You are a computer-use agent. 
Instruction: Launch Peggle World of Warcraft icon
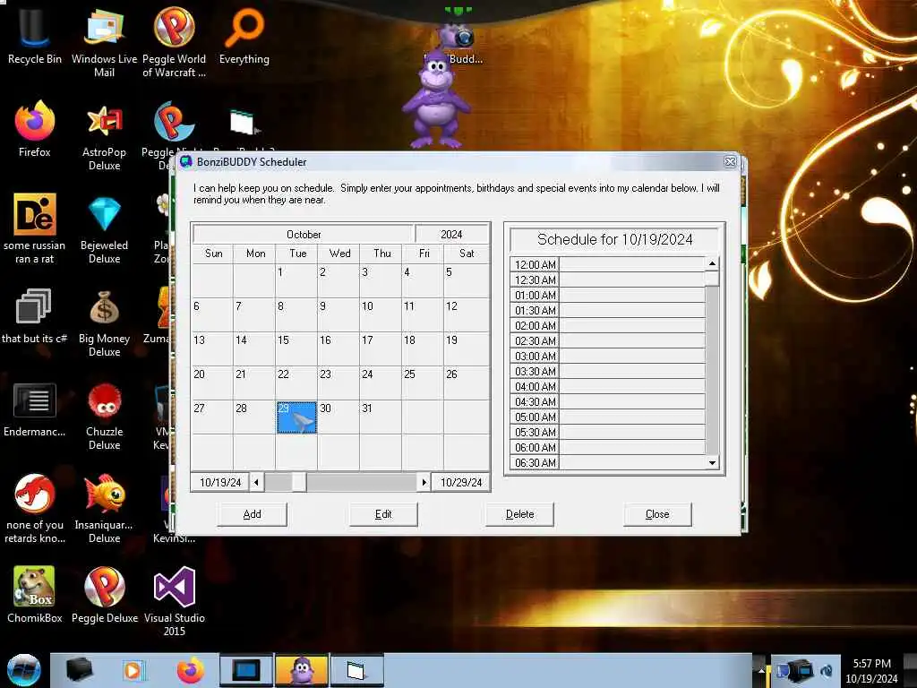tap(174, 41)
